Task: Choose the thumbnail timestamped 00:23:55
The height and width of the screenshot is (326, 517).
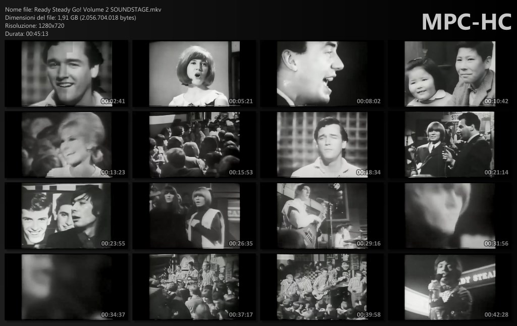Action: [67, 216]
